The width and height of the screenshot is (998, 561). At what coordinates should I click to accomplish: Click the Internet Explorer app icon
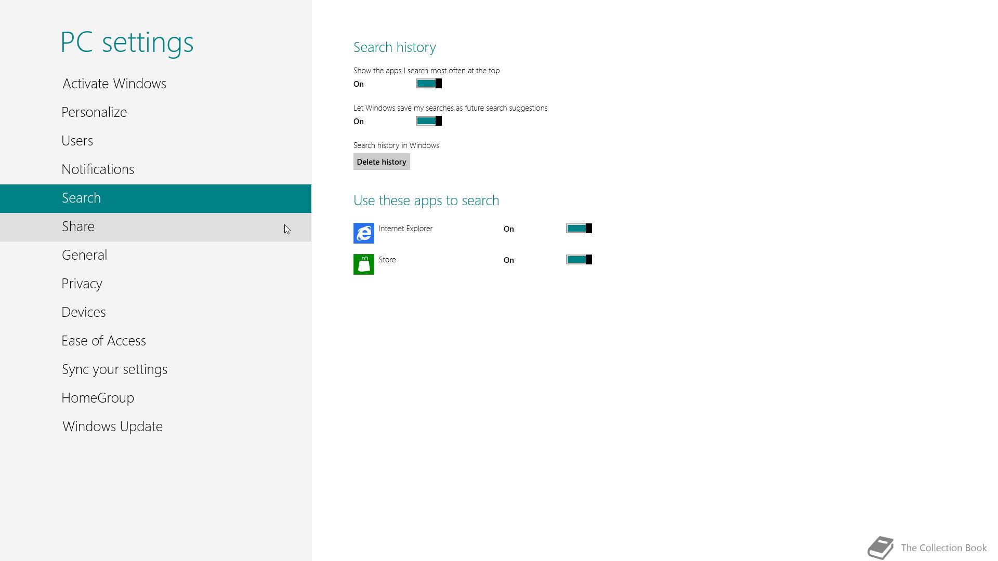tap(363, 233)
